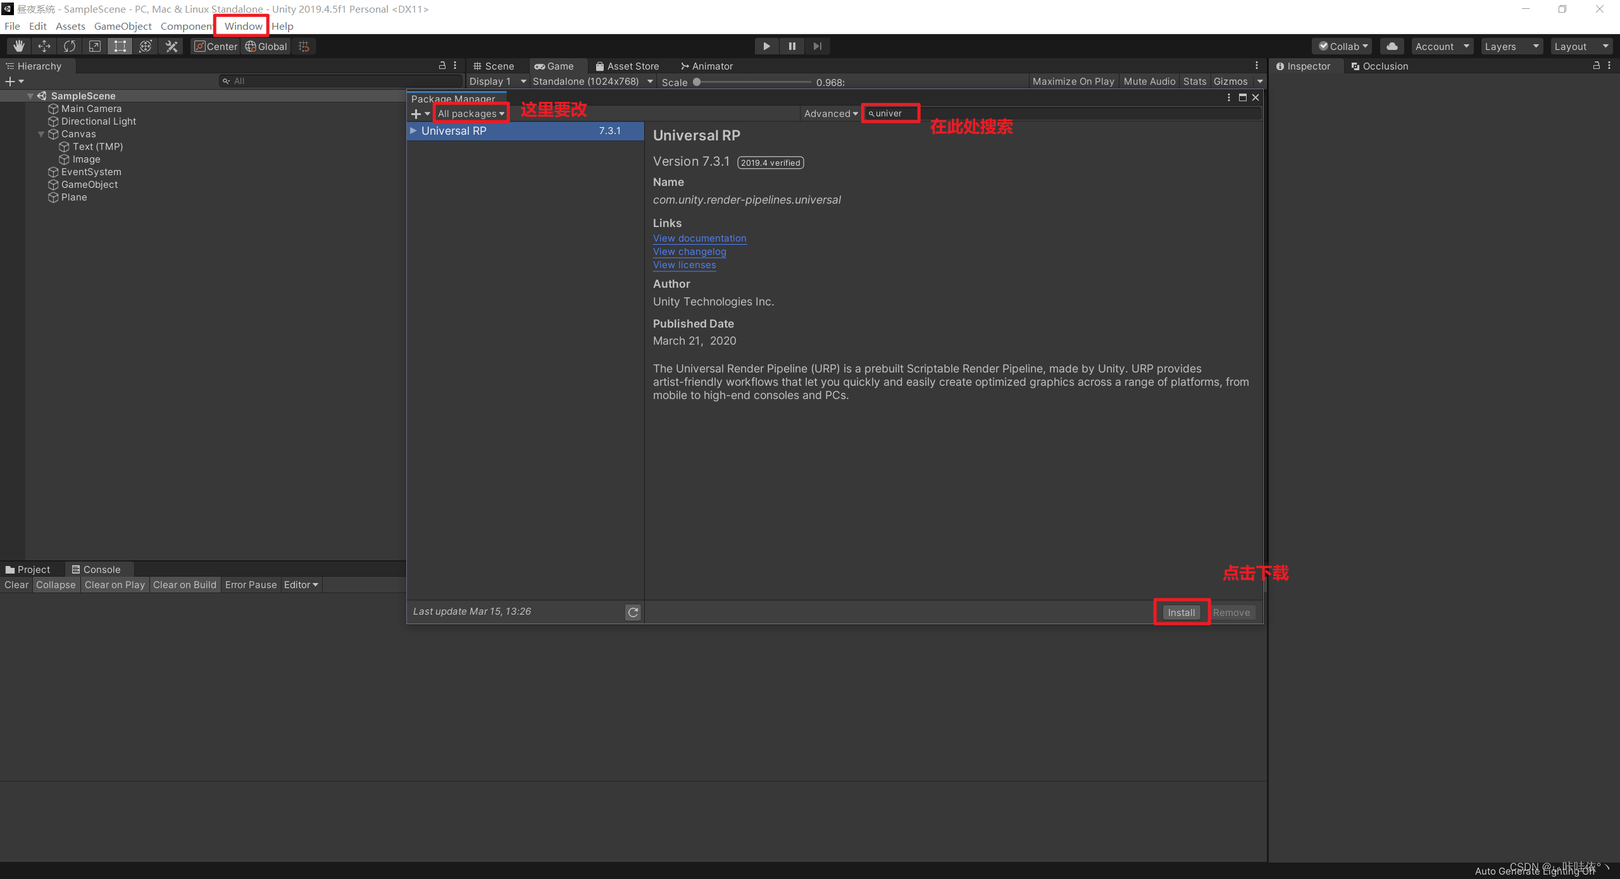Open the All packages dropdown
Screen dimensions: 1620x879
pos(471,114)
